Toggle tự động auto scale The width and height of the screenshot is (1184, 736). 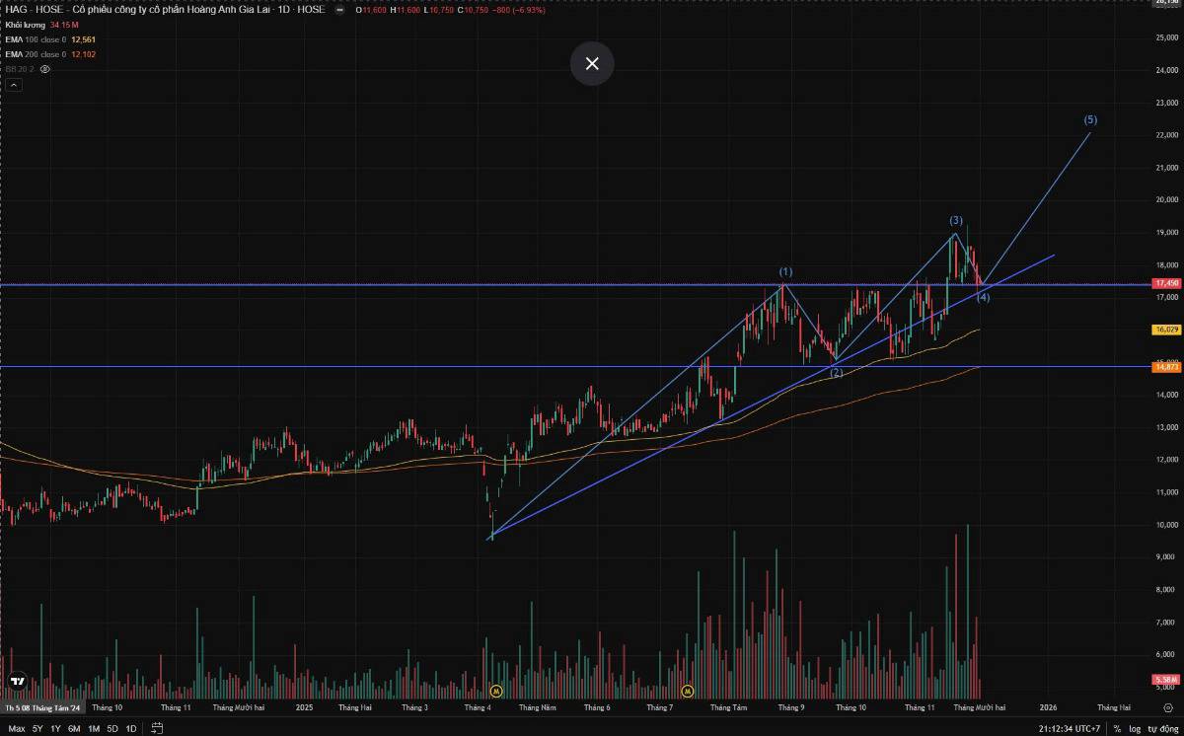click(1162, 729)
